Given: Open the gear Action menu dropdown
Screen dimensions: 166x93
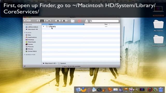Looking at the screenshot, I should 65,21.
